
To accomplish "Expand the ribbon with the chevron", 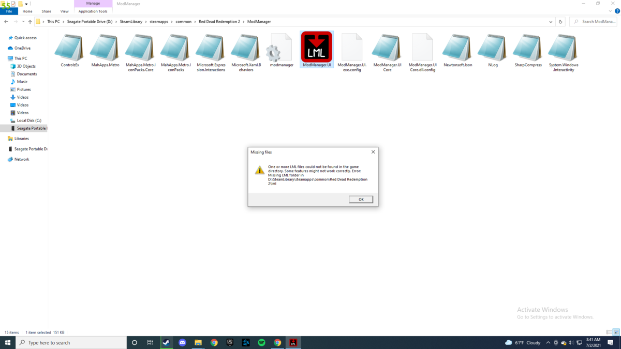I will [610, 11].
